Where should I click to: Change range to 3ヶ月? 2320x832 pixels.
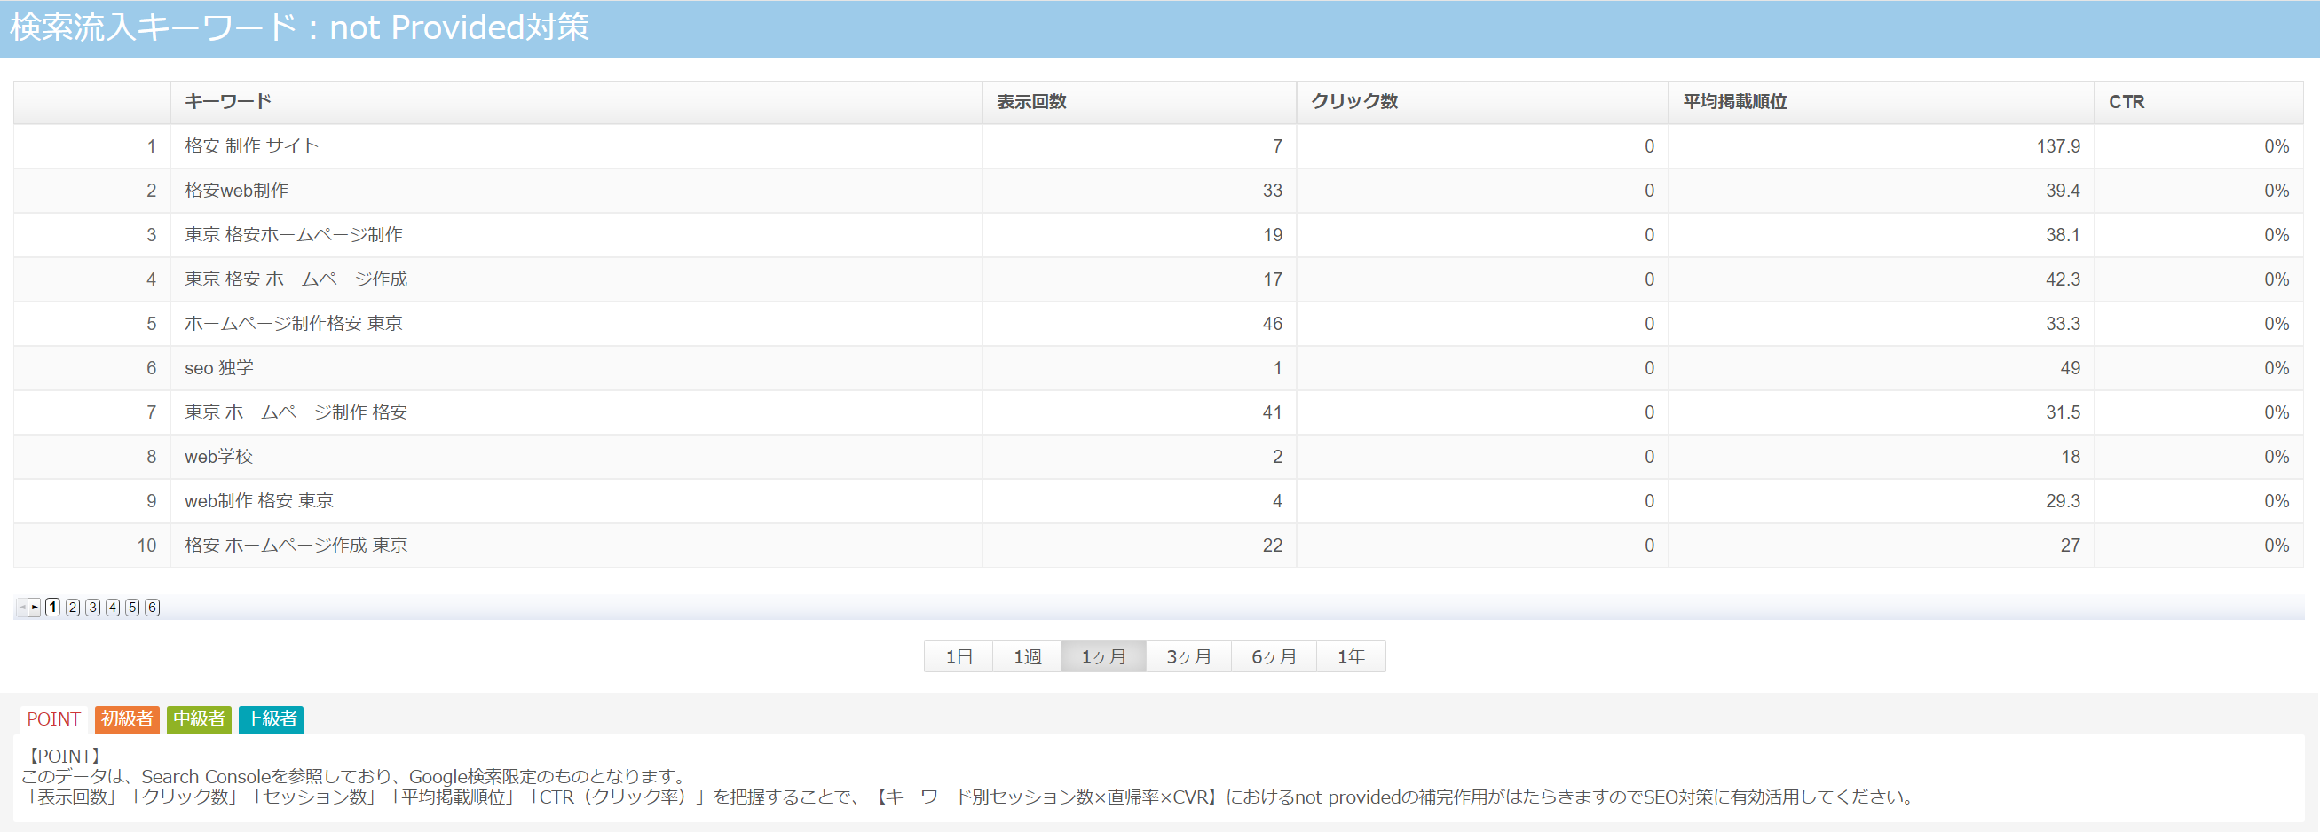(x=1188, y=656)
